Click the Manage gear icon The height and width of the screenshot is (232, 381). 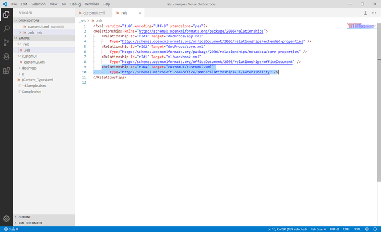pos(7,218)
